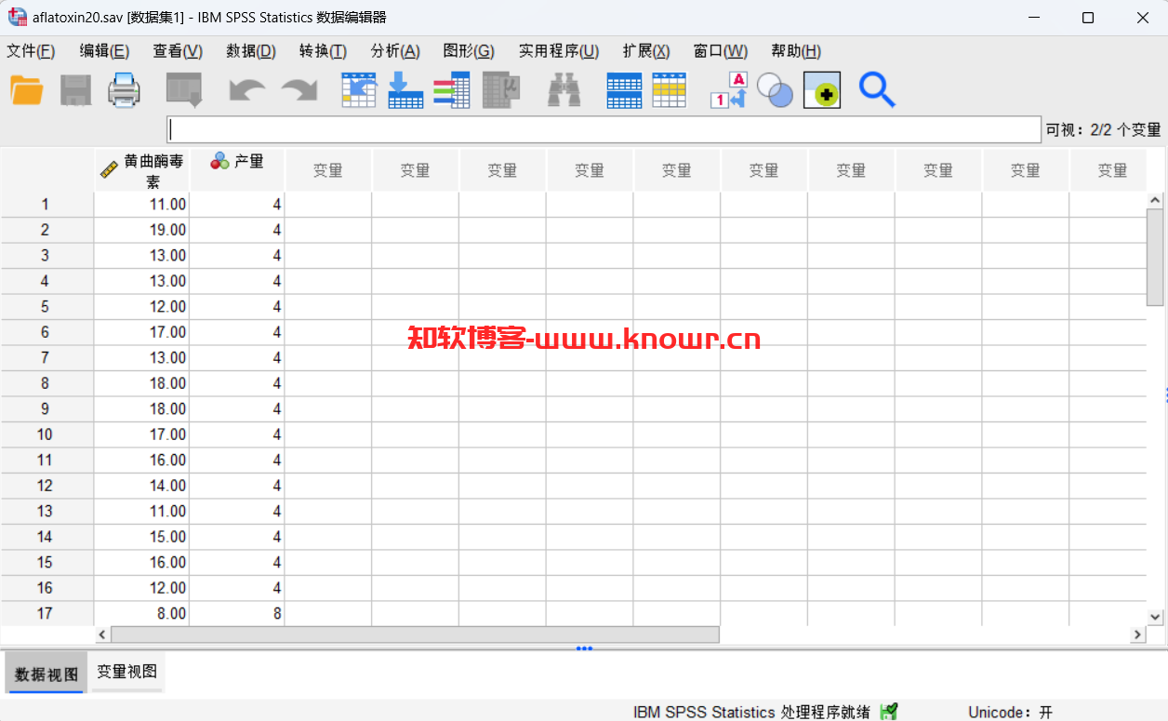Screen dimensions: 1168x721
Task: Click the ruler icon of 黄曲霉毒素 column
Action: click(x=110, y=169)
